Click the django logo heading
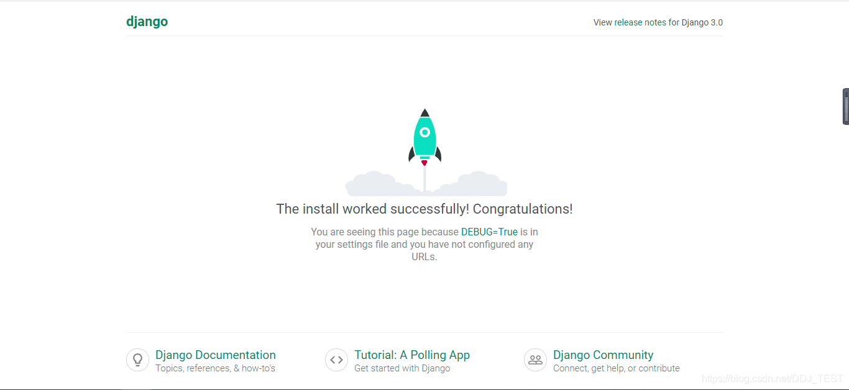Screen dimensions: 849x390 pos(147,22)
